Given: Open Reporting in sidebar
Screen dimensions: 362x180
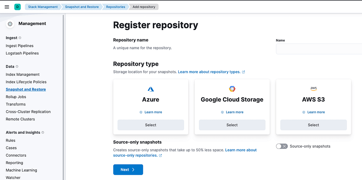Looking at the screenshot, I should [15, 163].
